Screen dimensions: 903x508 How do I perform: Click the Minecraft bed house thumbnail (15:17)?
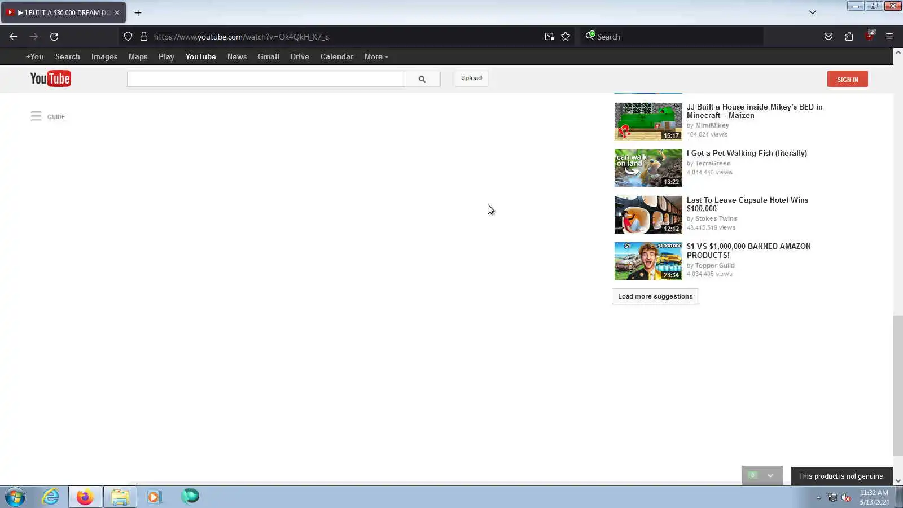click(648, 121)
